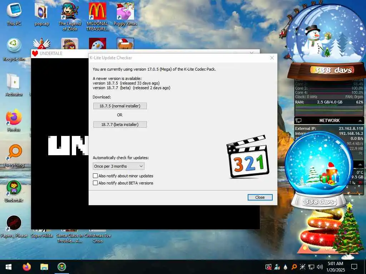Click the 321 clapperboard logo in the dialog
Viewport: 366px width, 274px height.
248,157
